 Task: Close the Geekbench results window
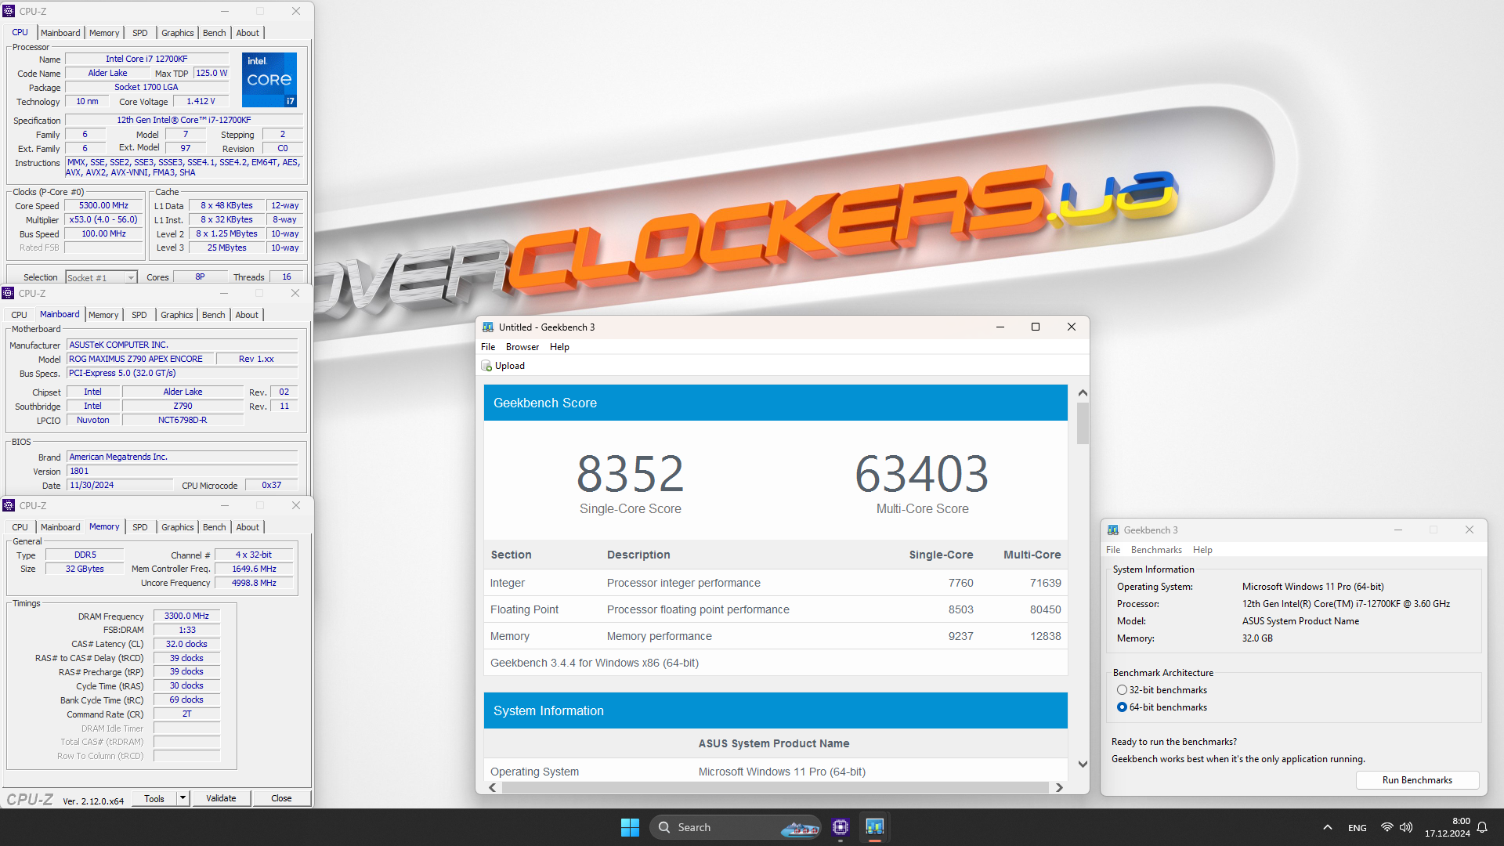[x=1072, y=327]
